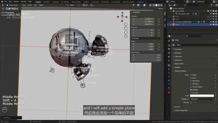Viewport: 218px width, 123px height.
Task: Choose solid viewport shading mode
Action: click(x=156, y=5)
